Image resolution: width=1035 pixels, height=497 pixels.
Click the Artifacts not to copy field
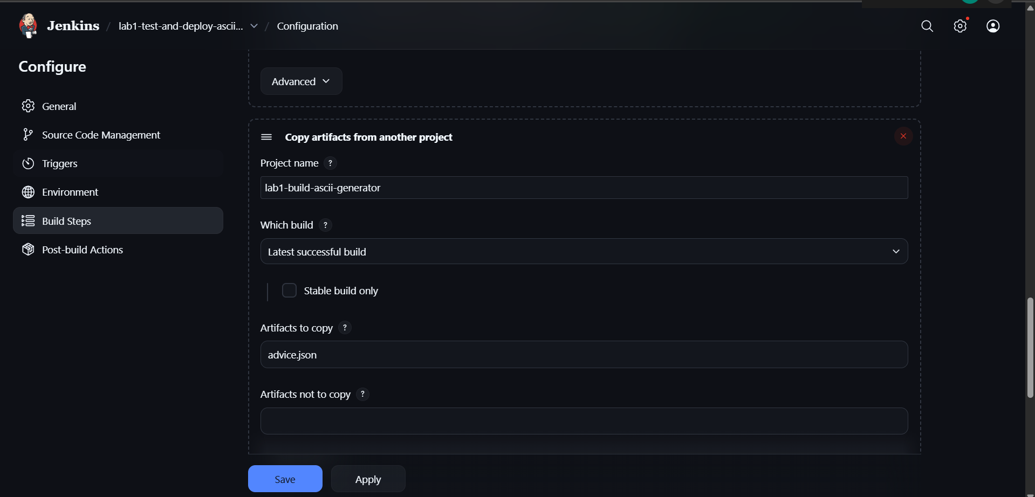pos(584,421)
